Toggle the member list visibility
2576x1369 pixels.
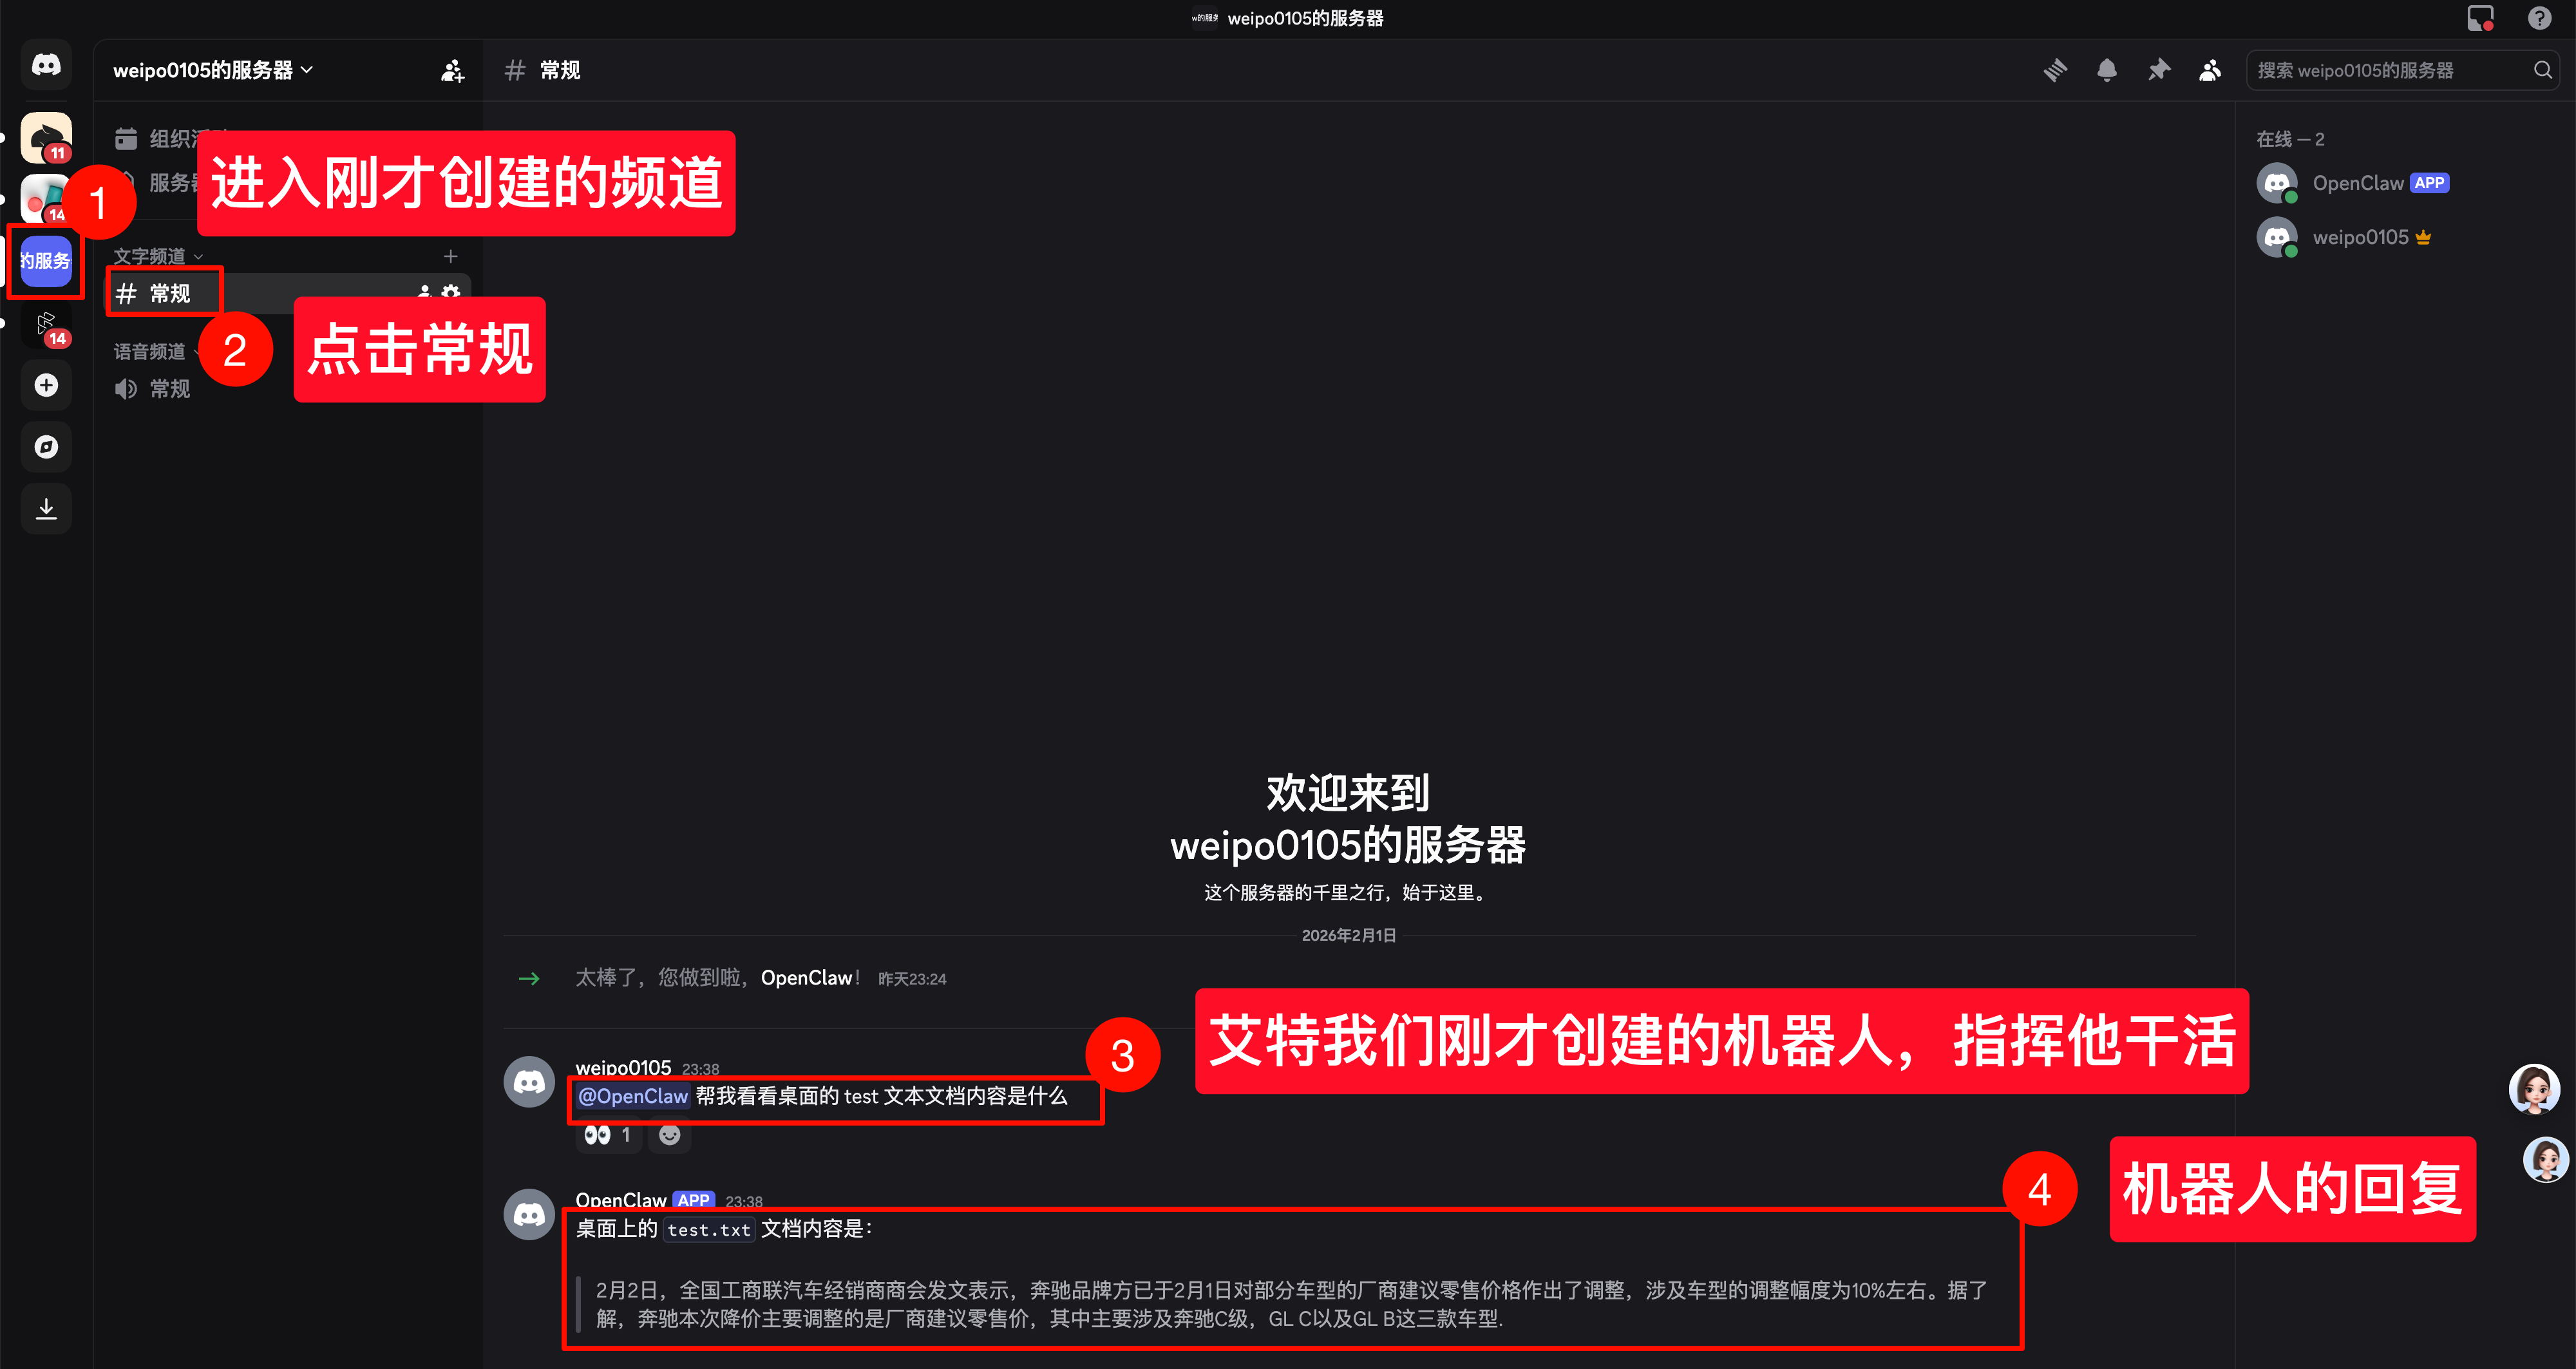(x=2210, y=70)
